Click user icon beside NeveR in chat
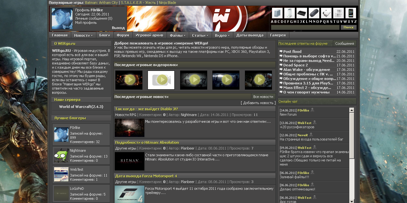Screen dimensions: 407x203 click(312, 135)
